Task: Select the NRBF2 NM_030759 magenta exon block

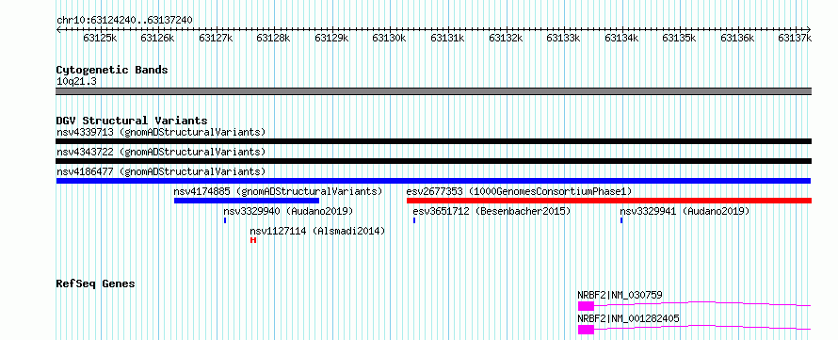Action: (x=586, y=306)
